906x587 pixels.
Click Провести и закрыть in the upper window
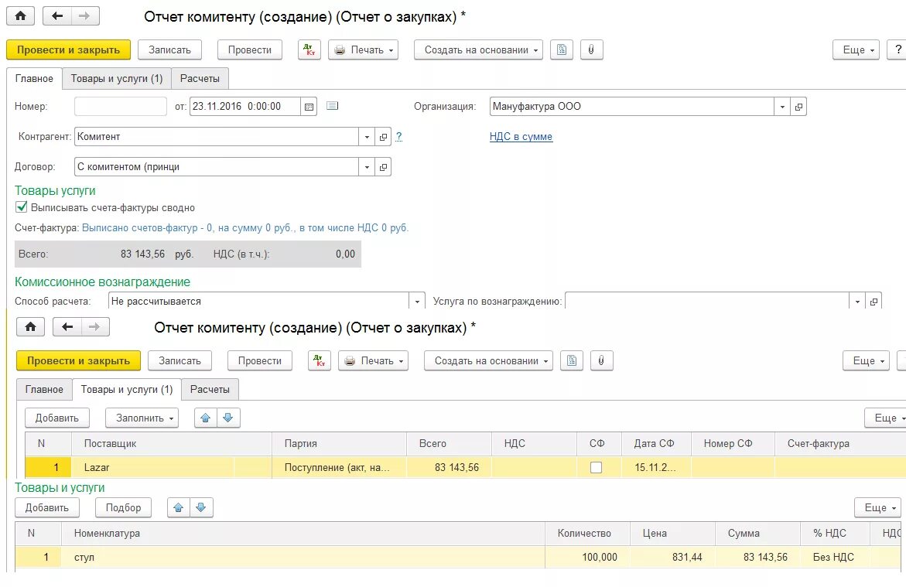[x=68, y=49]
